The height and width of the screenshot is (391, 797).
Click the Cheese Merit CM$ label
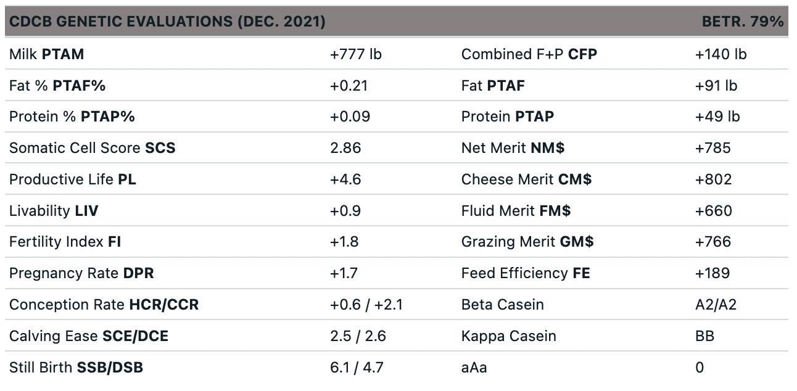(x=526, y=179)
